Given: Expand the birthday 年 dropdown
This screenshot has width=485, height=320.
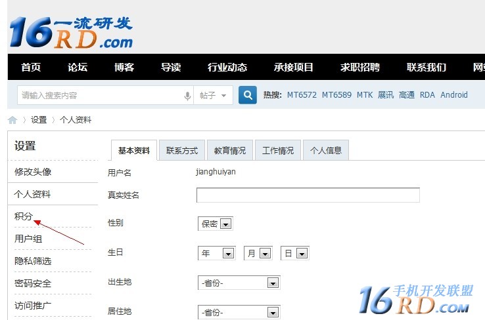Looking at the screenshot, I should [x=216, y=253].
